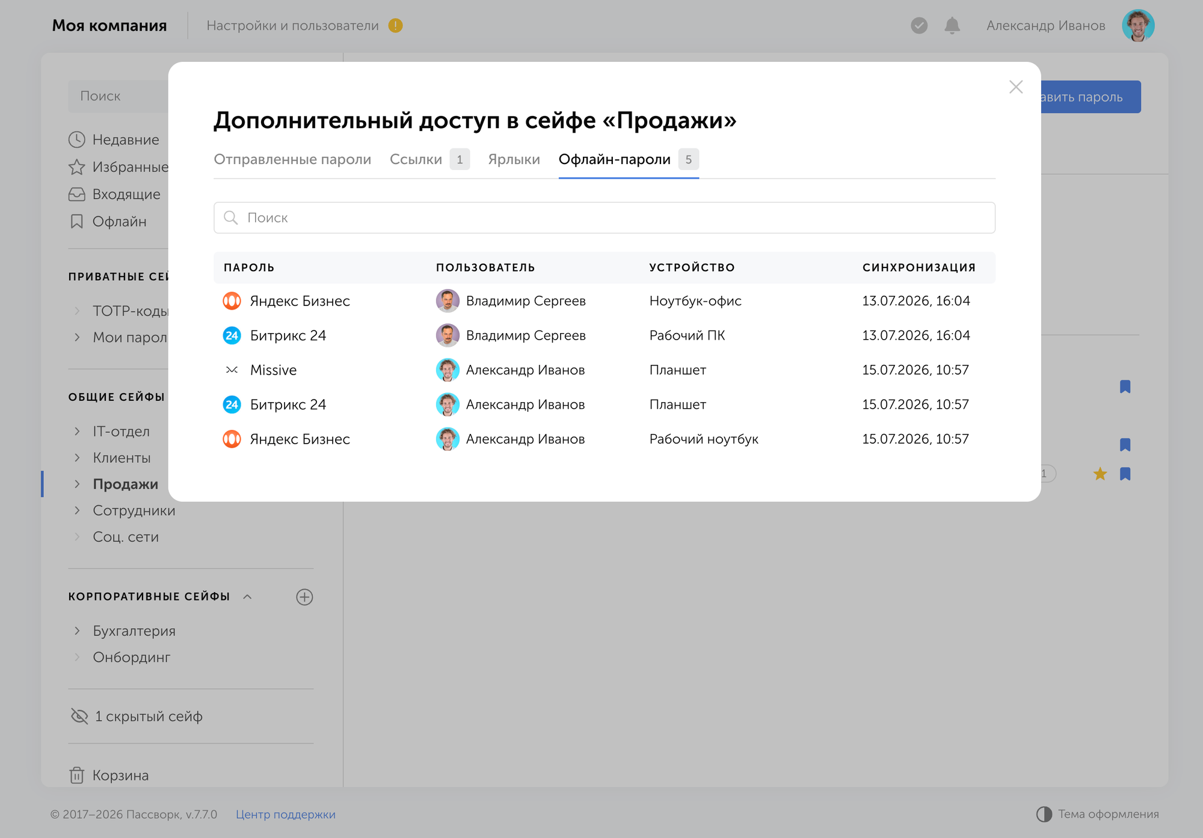1203x838 pixels.
Task: Click Битрикс 24 icon in Рабочий ПК row
Action: click(232, 335)
